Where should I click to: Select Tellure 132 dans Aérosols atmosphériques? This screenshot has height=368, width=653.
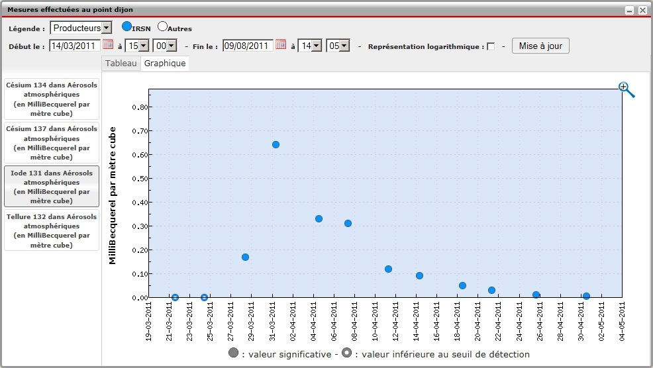[52, 230]
